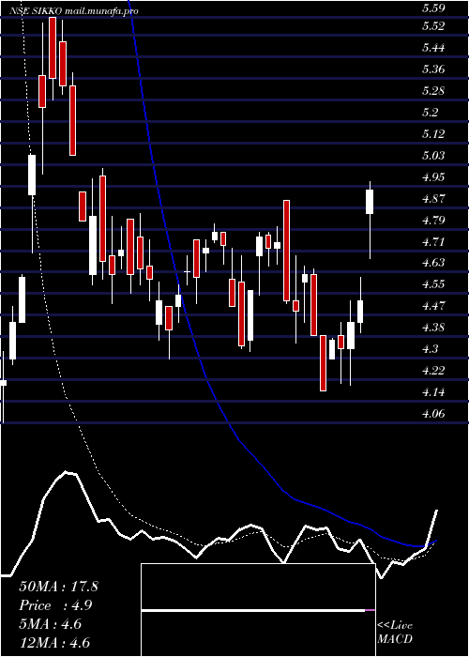Click the 4.55 price axis label
Screen dimensions: 469x657
coord(433,284)
